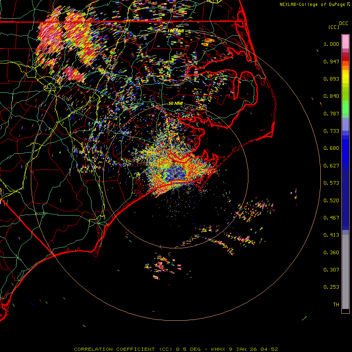Image resolution: width=352 pixels, height=352 pixels.
Task: Click the 100 NMI range ring label
Action: point(176,31)
